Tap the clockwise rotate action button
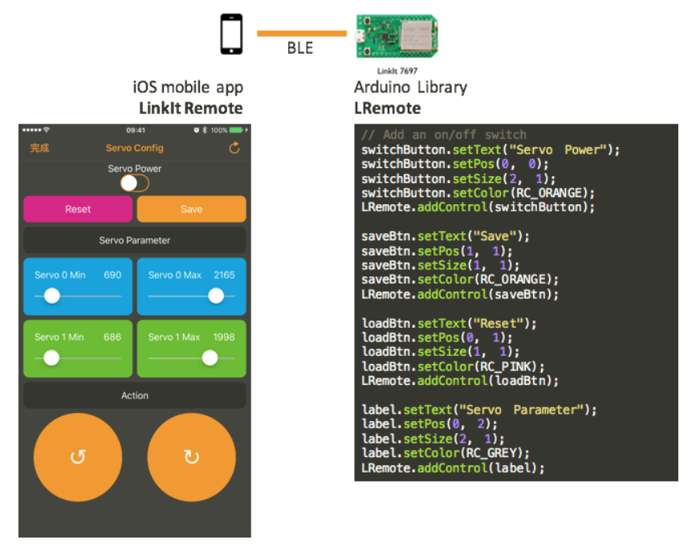700x548 pixels. 192,457
